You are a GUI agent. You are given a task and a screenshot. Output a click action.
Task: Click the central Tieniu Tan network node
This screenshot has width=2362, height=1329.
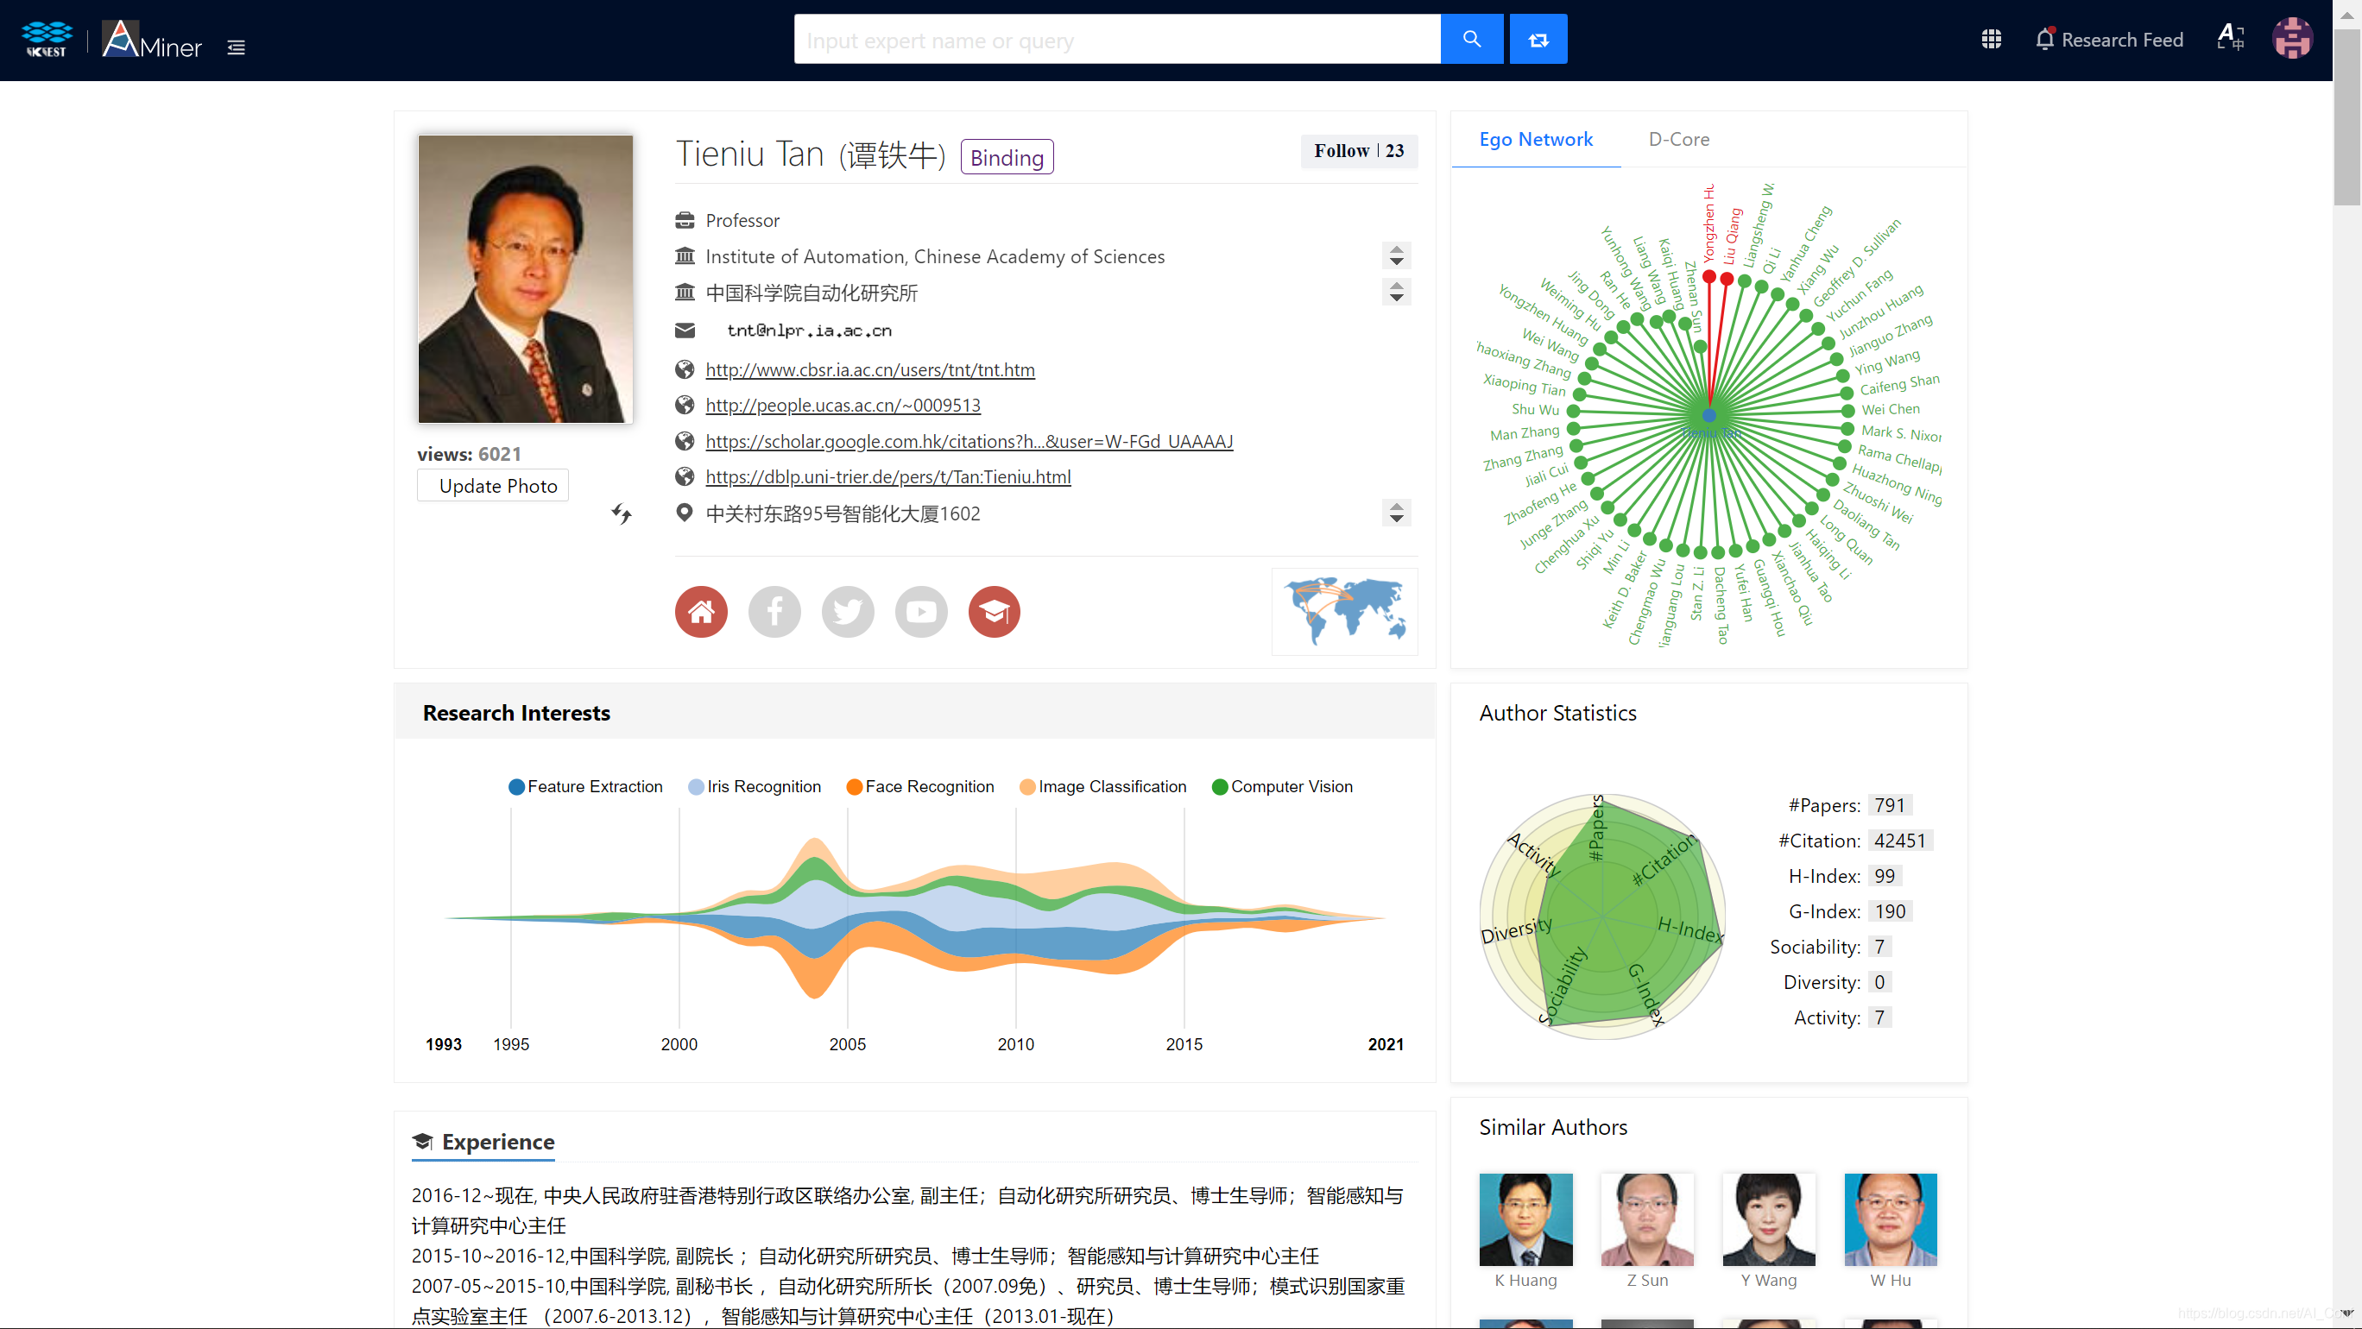[x=1709, y=415]
